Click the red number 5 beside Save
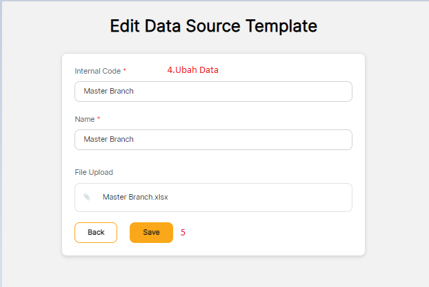 (183, 233)
